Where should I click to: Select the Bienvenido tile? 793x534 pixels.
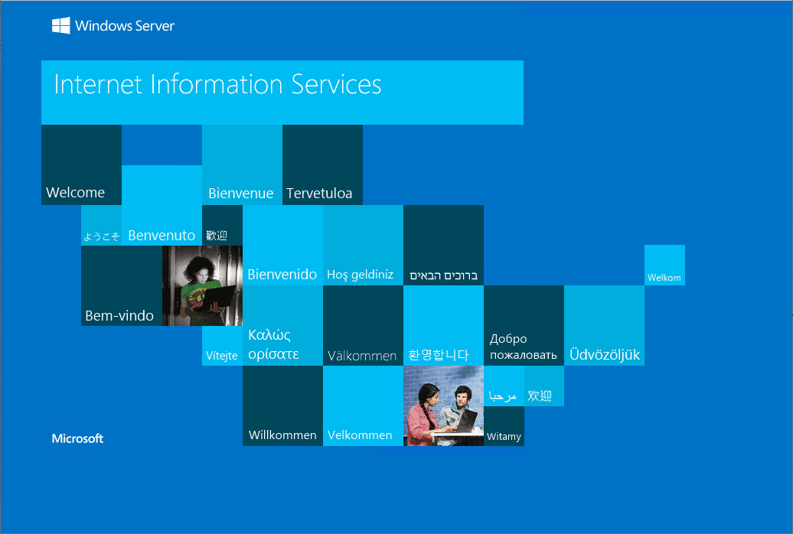(282, 246)
